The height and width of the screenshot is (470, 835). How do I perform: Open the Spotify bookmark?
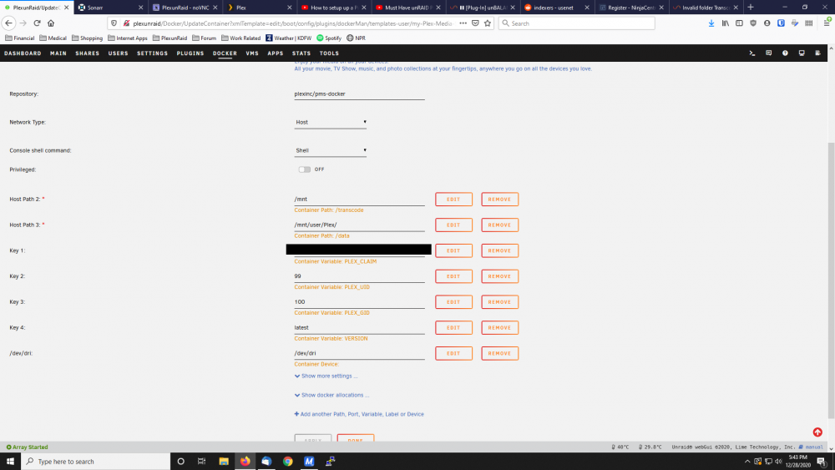pos(329,38)
